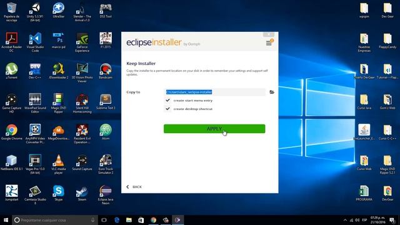The image size is (400, 225).
Task: Select the FlappyCandy folder icon
Action: click(x=387, y=41)
